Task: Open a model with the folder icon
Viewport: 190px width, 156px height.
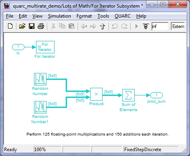Action: [22, 26]
